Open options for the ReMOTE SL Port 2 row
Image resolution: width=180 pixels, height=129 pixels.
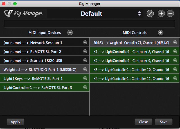pos(85,51)
